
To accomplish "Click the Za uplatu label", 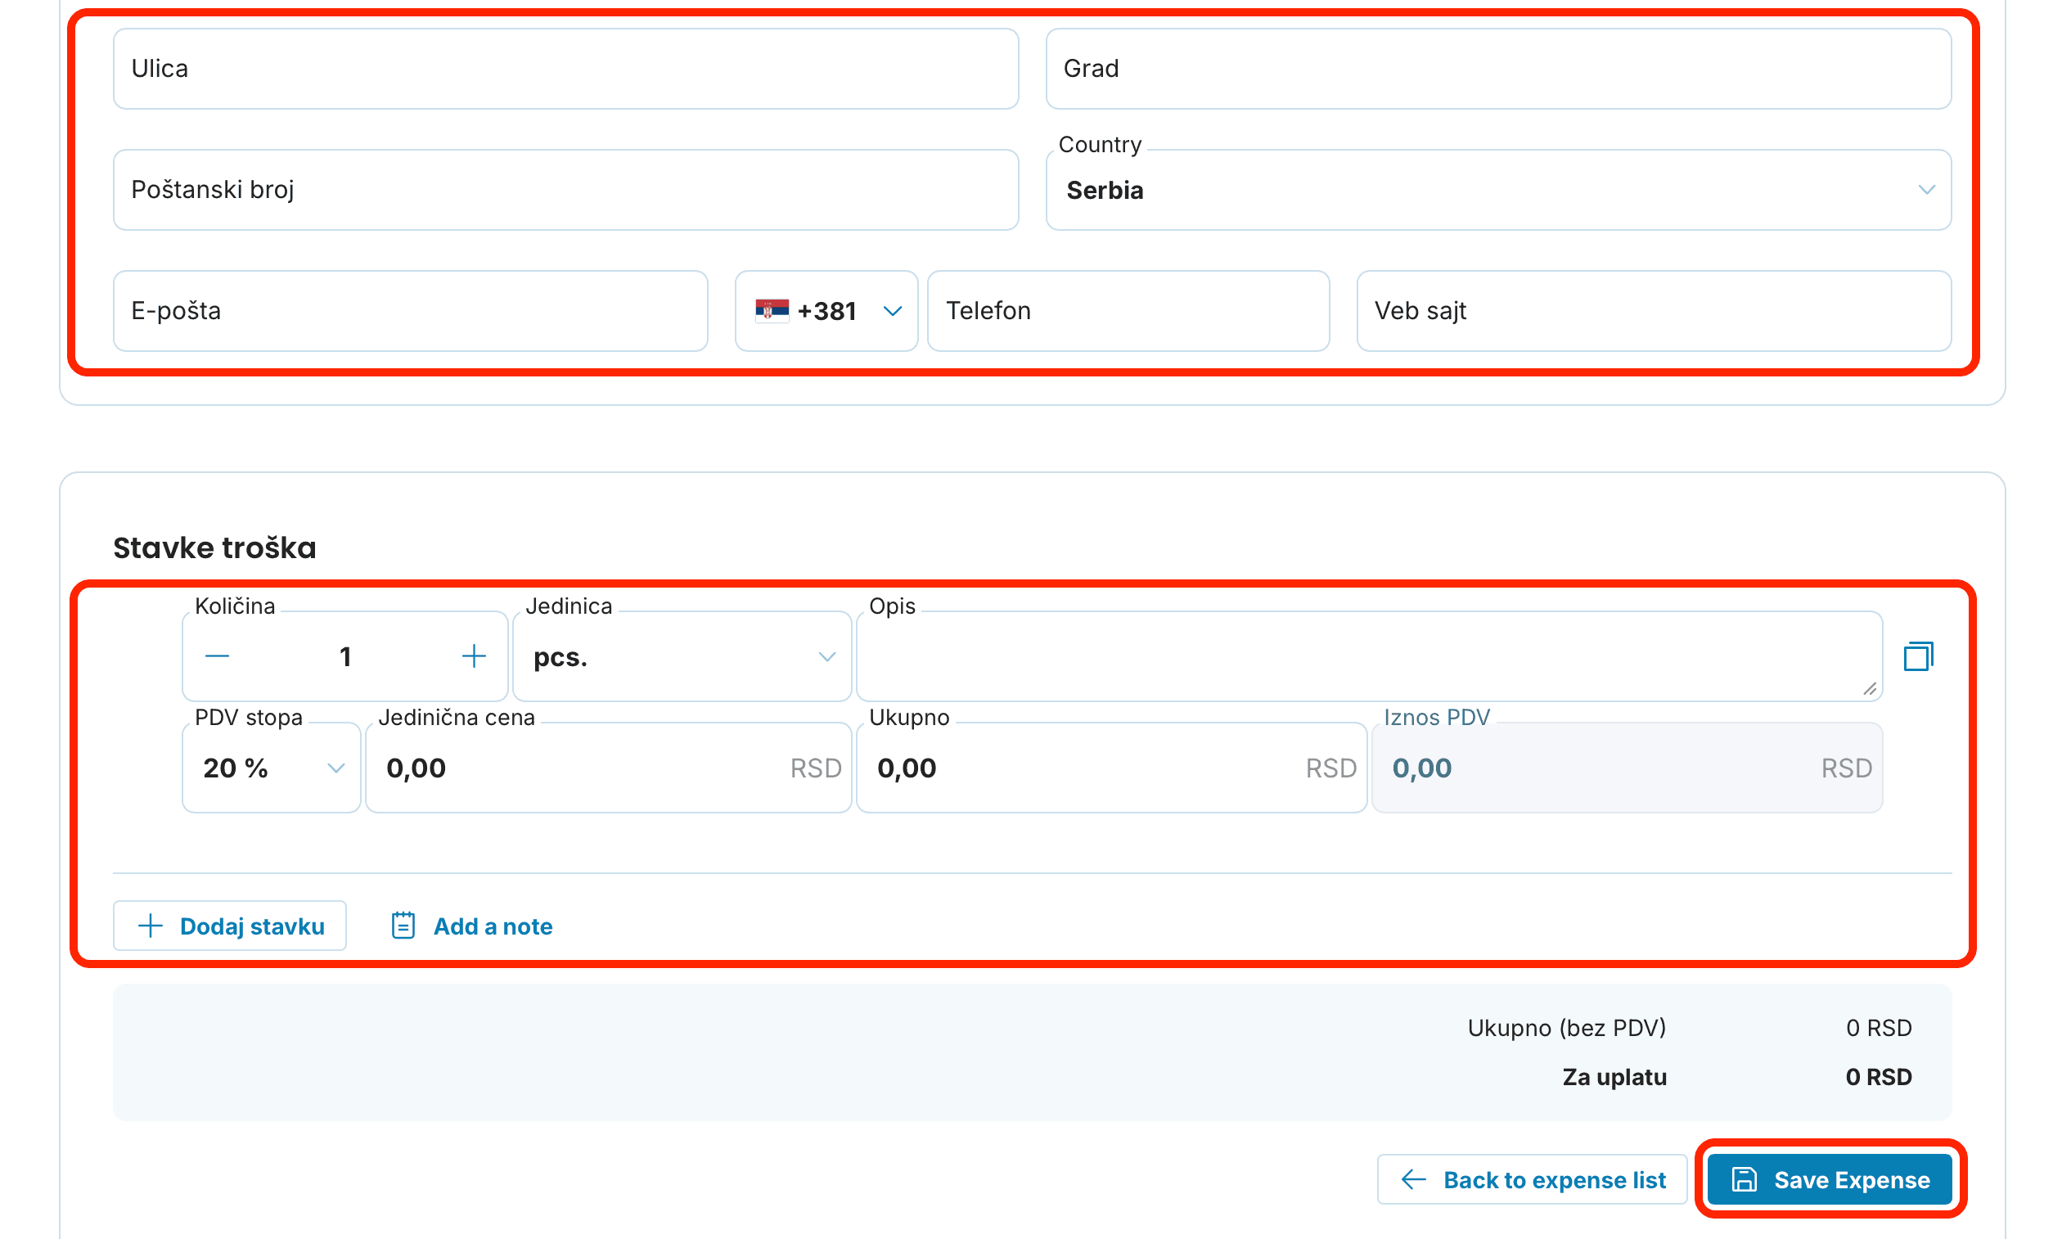I will click(1614, 1077).
